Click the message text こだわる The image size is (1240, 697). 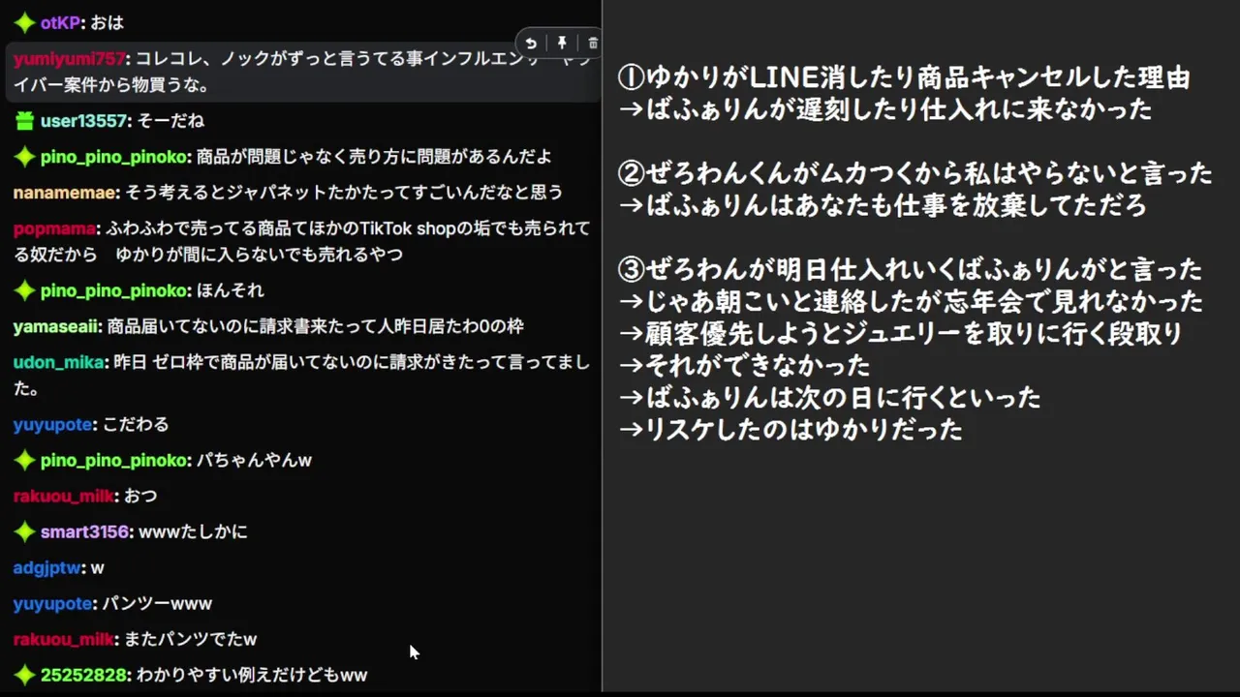point(136,424)
